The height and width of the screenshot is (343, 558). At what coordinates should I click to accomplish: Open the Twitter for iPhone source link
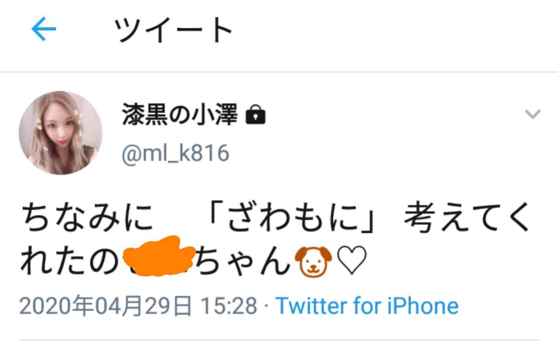click(x=367, y=306)
